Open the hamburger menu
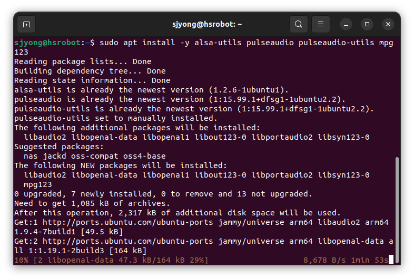Viewport: 414px width, 280px height. [321, 24]
